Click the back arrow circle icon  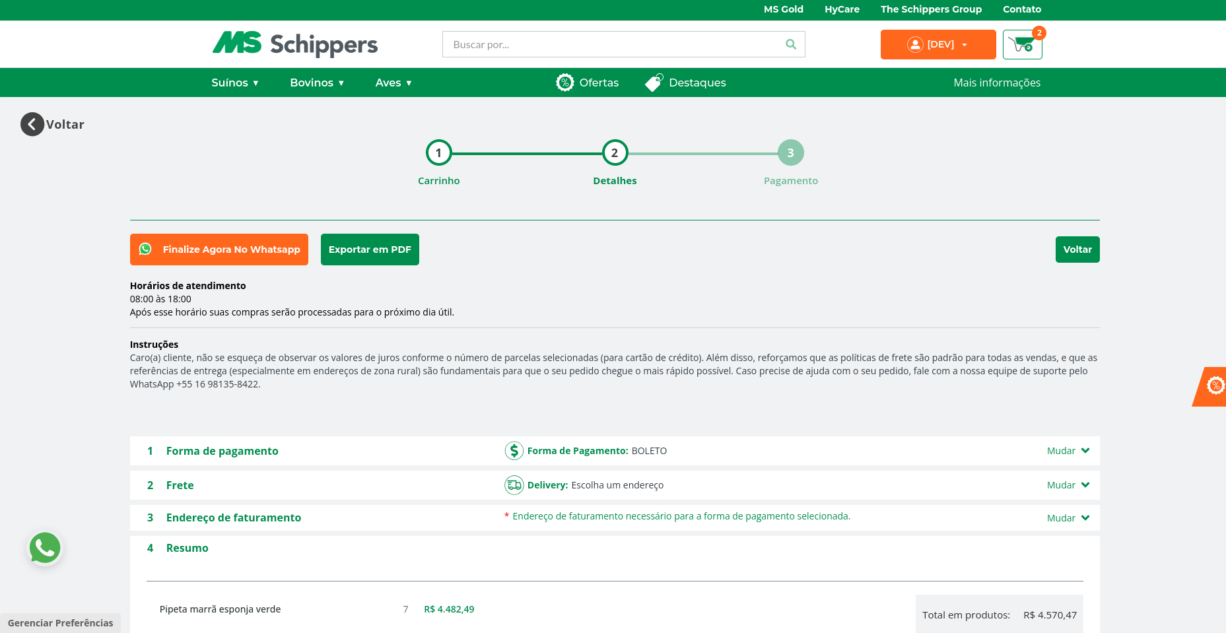point(32,124)
